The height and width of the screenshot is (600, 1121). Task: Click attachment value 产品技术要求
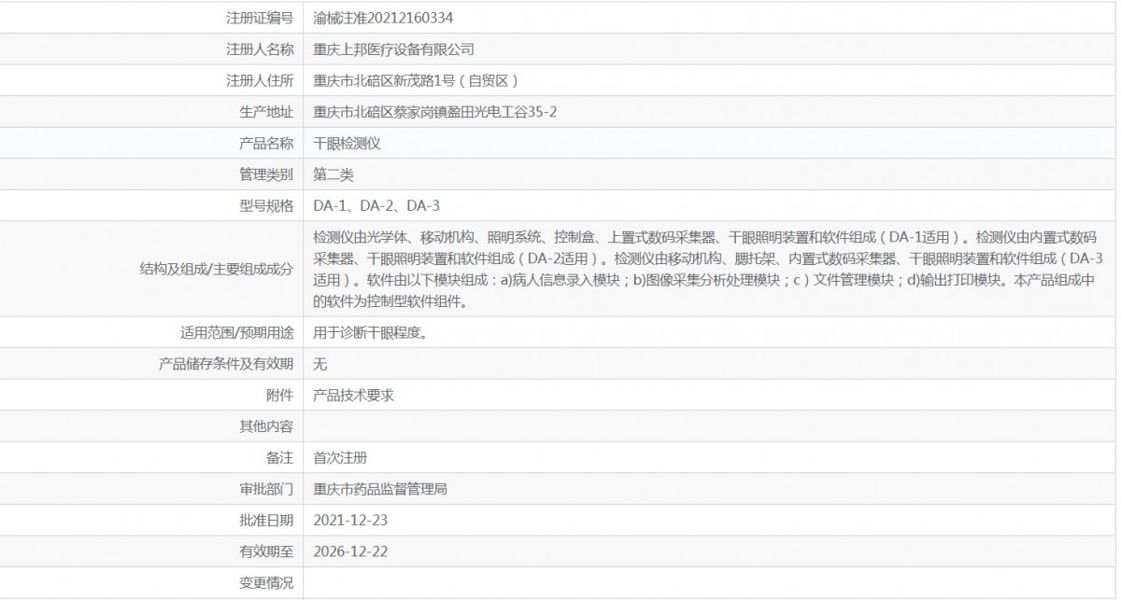[354, 396]
